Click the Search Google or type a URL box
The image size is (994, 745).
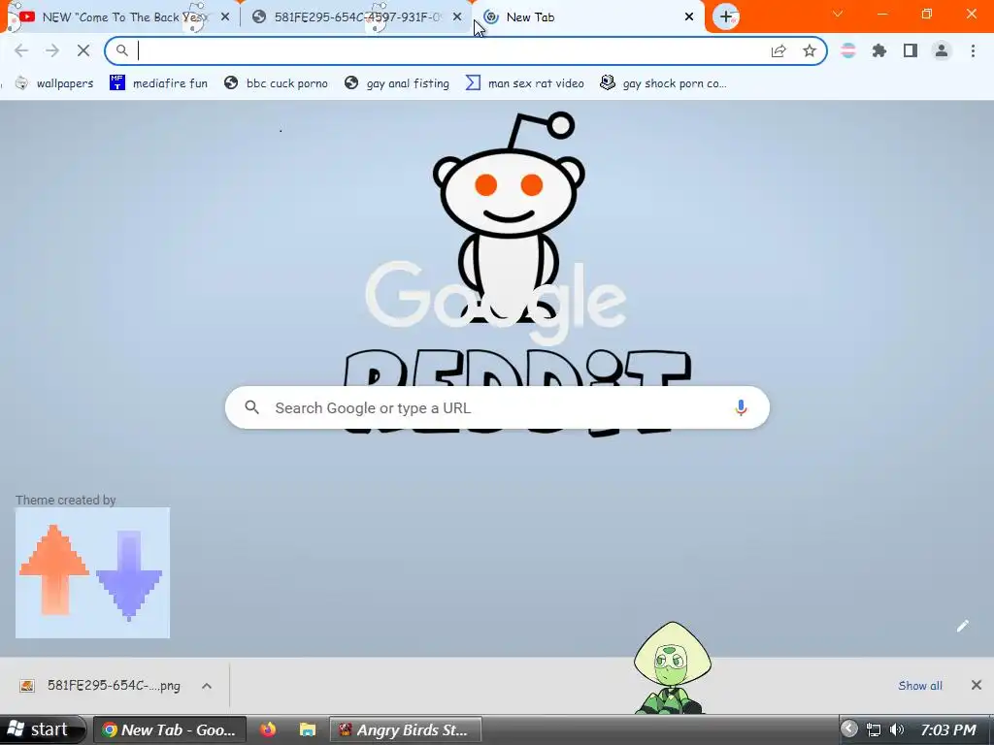point(497,408)
